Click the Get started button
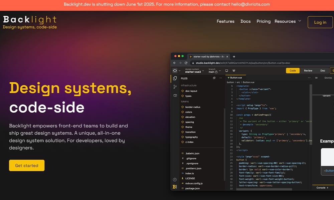The height and width of the screenshot is (200, 334). 27,165
